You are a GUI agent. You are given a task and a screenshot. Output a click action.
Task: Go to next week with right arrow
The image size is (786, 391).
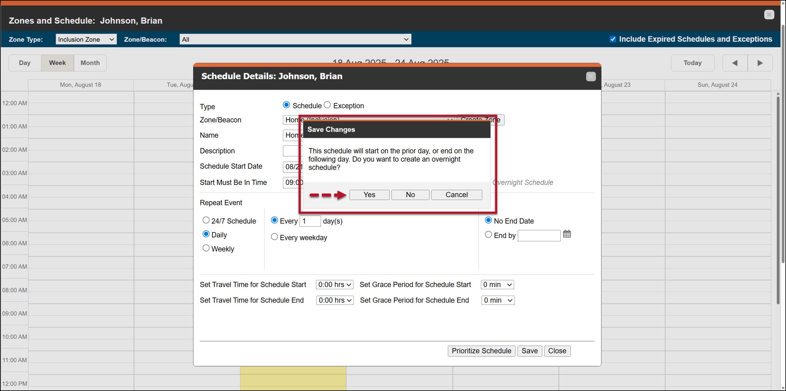click(760, 63)
